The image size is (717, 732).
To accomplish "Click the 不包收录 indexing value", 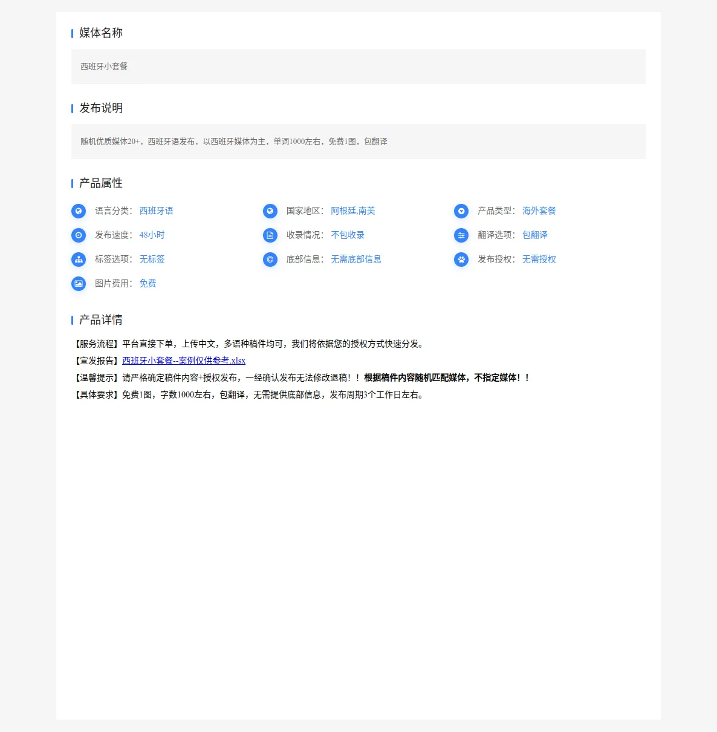I will (348, 235).
